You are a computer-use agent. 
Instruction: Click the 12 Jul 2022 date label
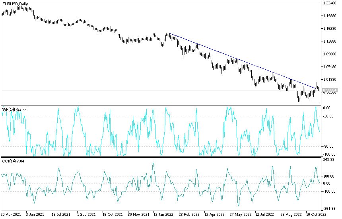(264, 214)
